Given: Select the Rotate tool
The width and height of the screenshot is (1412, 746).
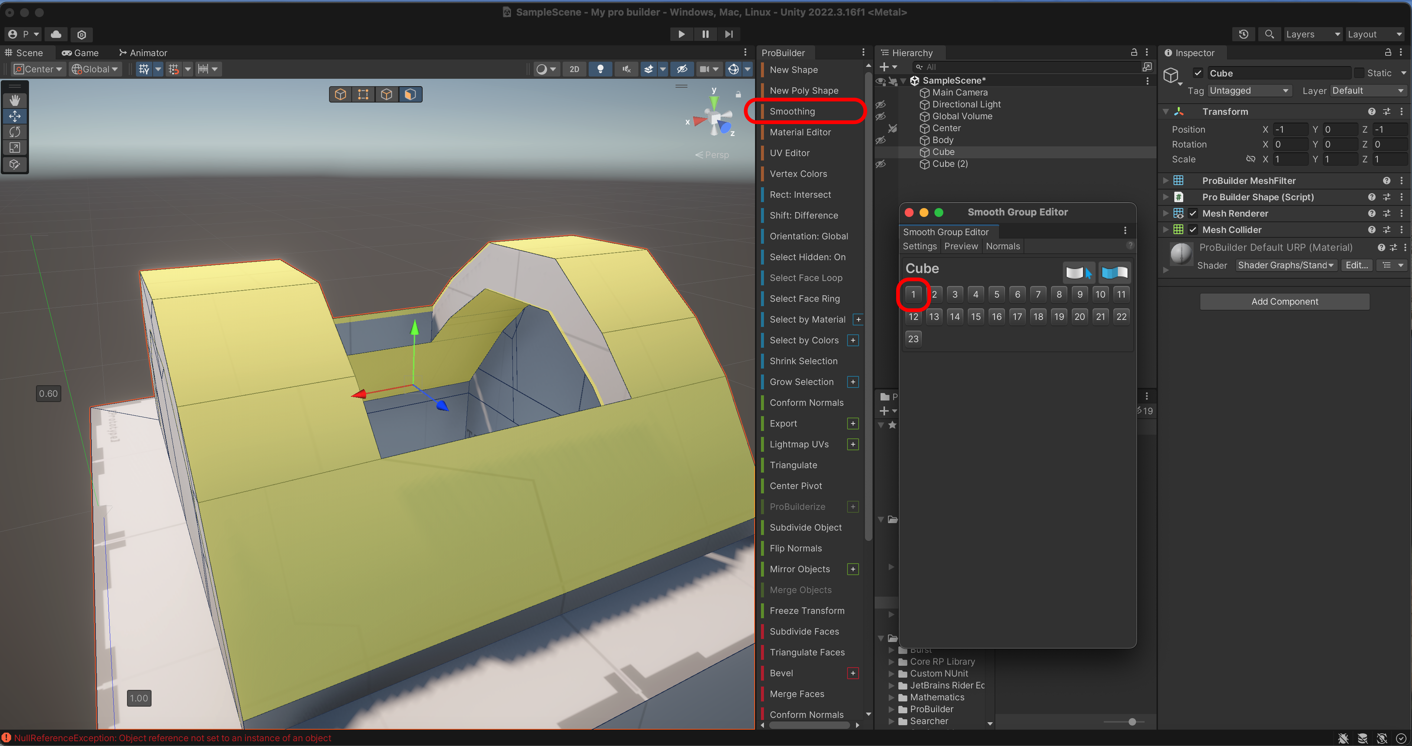Looking at the screenshot, I should (15, 132).
